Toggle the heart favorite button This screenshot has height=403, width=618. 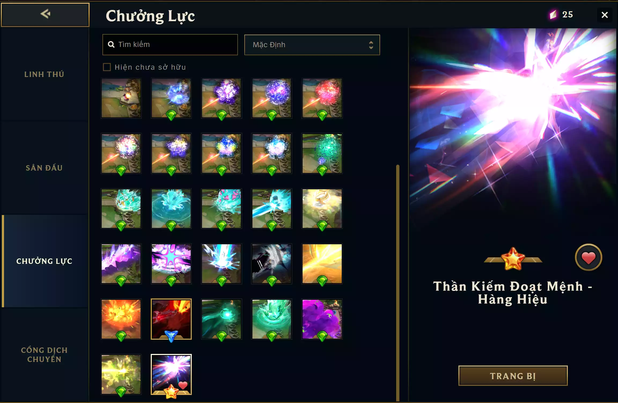pos(588,257)
